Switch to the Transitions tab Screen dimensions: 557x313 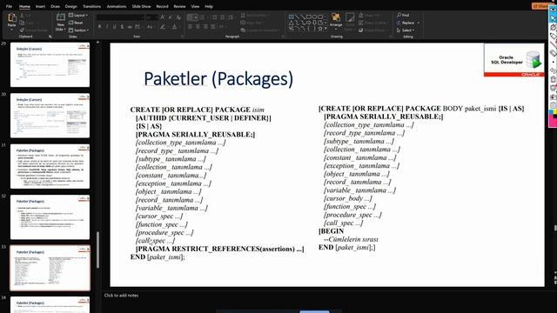91,6
